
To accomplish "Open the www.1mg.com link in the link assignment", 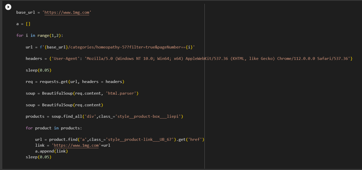I will [x=76, y=145].
